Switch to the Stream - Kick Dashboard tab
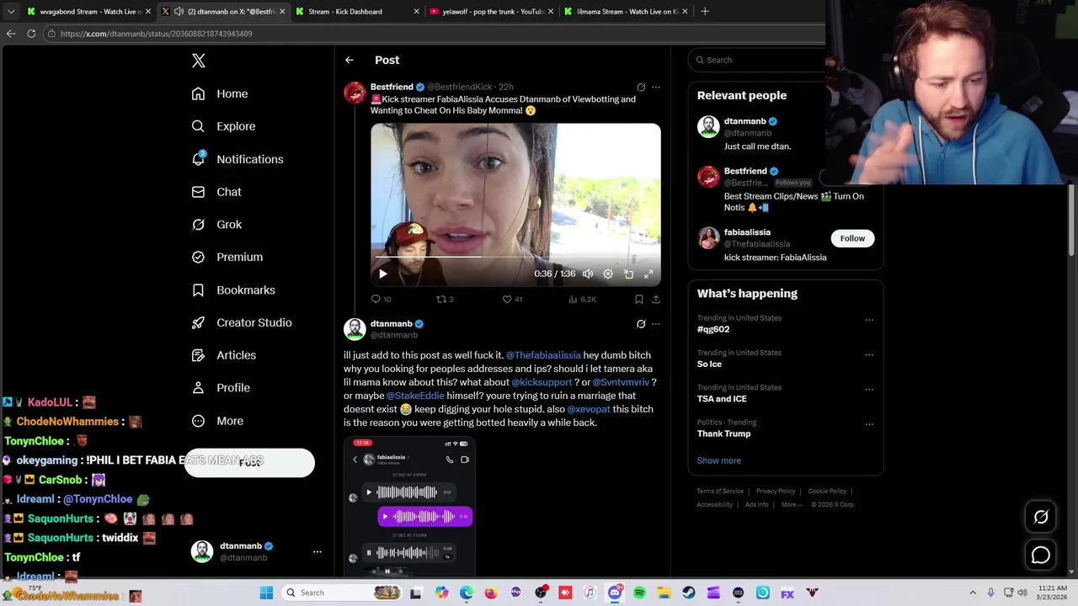1078x606 pixels. tap(357, 12)
